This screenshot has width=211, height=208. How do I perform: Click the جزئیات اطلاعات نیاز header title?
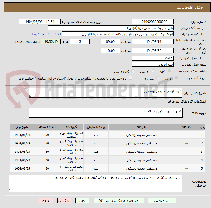pos(190,8)
